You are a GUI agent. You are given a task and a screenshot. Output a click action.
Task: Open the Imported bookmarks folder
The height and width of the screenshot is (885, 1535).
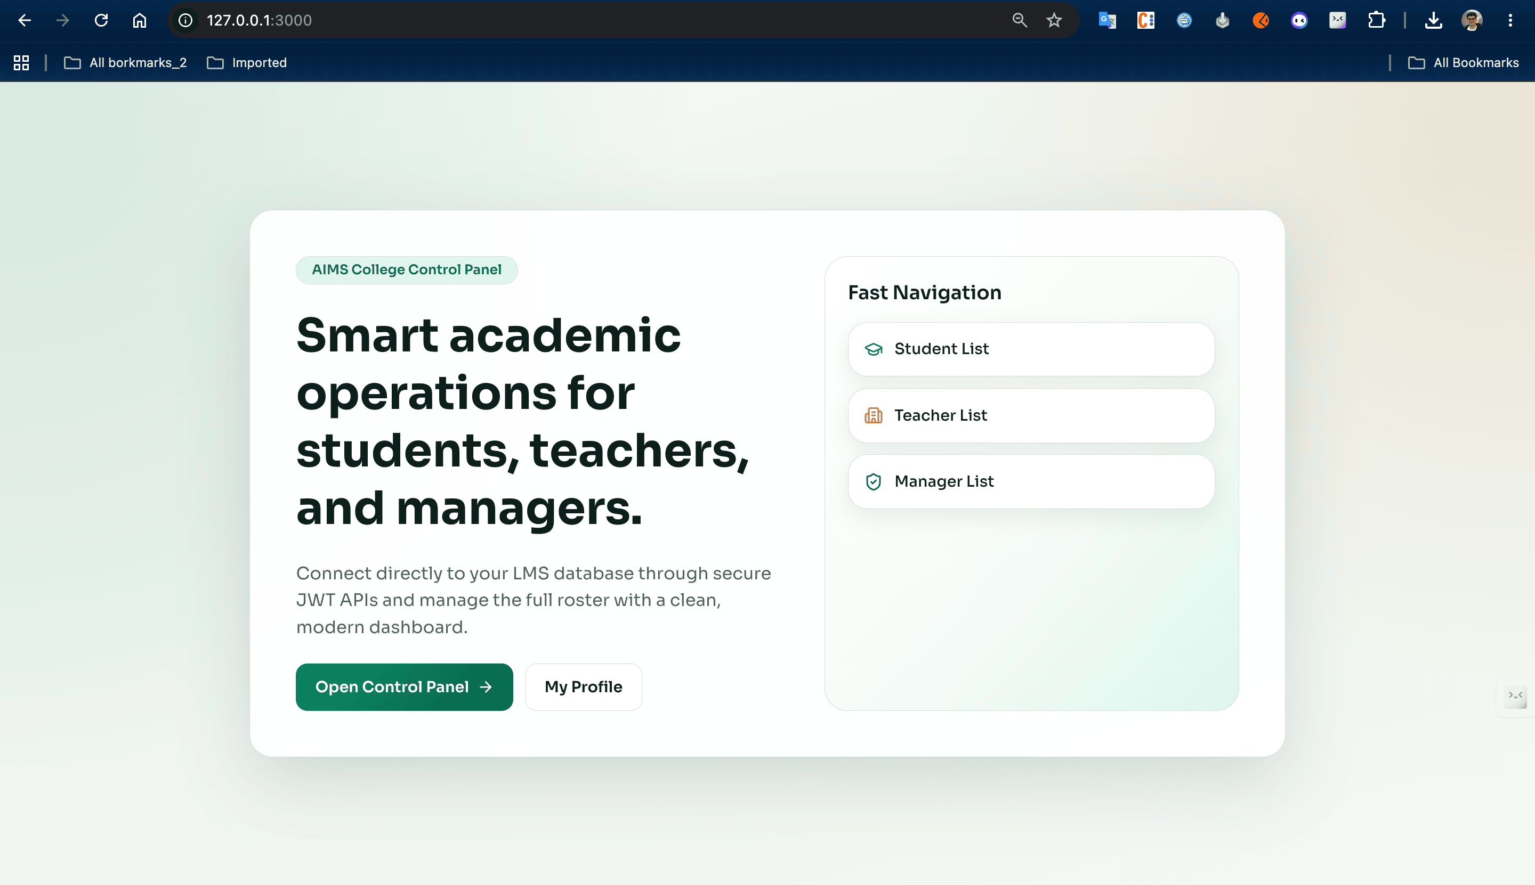pyautogui.click(x=246, y=63)
